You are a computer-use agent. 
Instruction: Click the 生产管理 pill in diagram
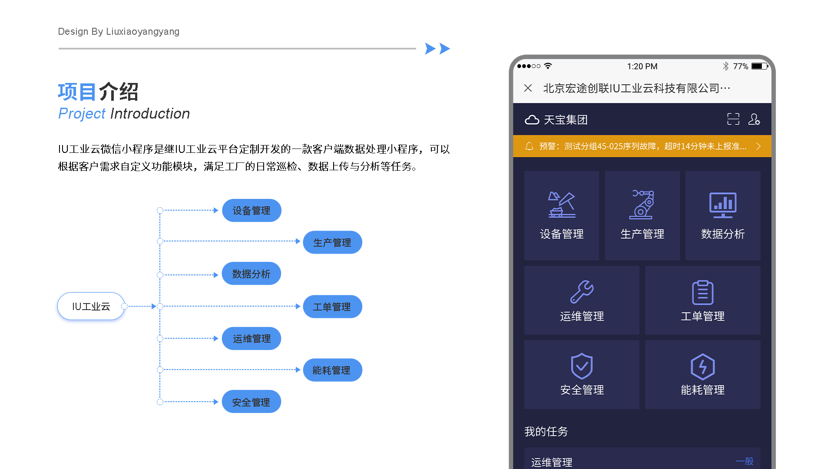(332, 242)
